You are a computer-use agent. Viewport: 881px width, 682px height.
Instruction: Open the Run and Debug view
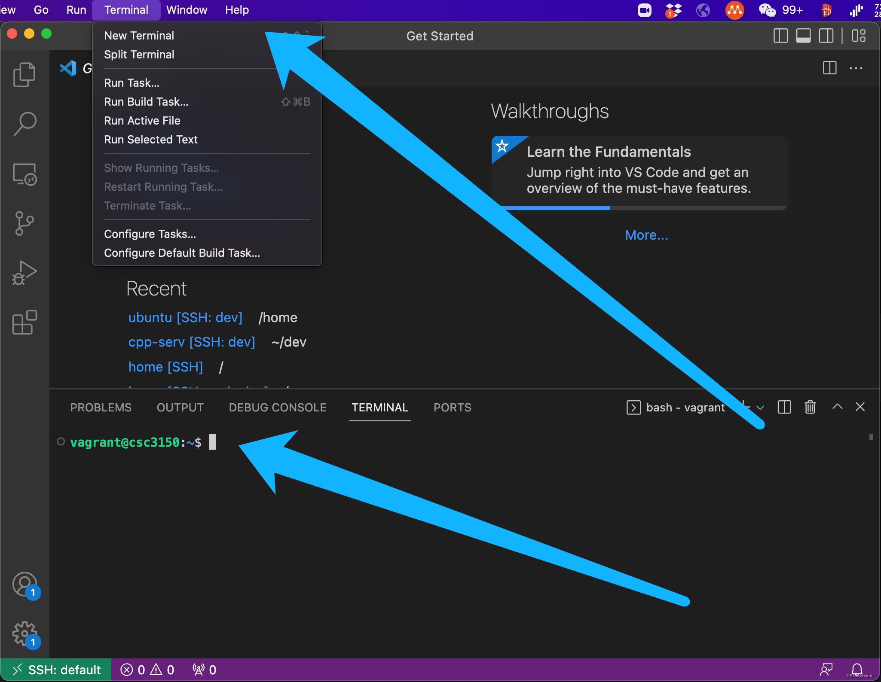coord(24,273)
